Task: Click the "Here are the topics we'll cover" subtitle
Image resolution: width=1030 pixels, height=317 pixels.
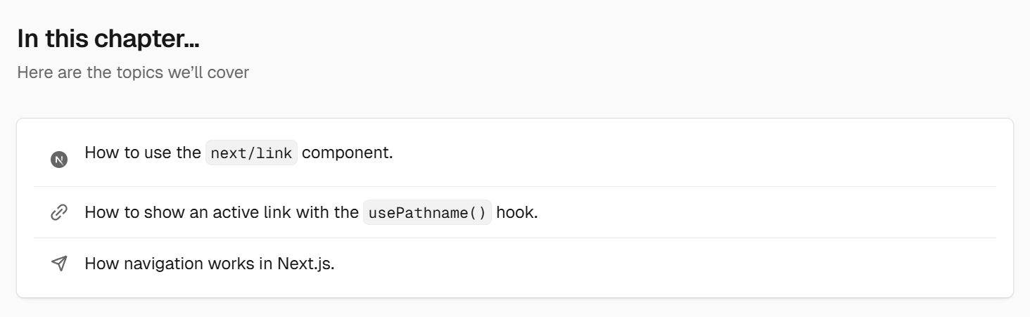Action: coord(133,72)
